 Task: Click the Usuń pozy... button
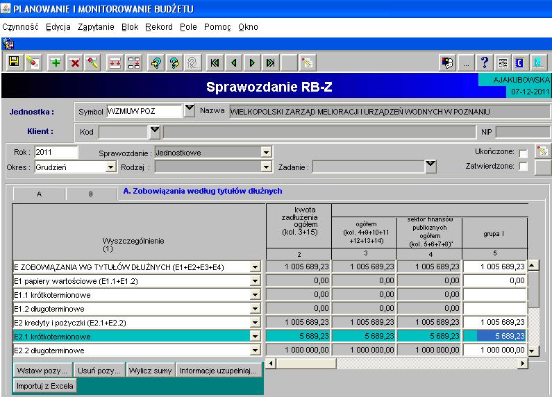coord(99,371)
